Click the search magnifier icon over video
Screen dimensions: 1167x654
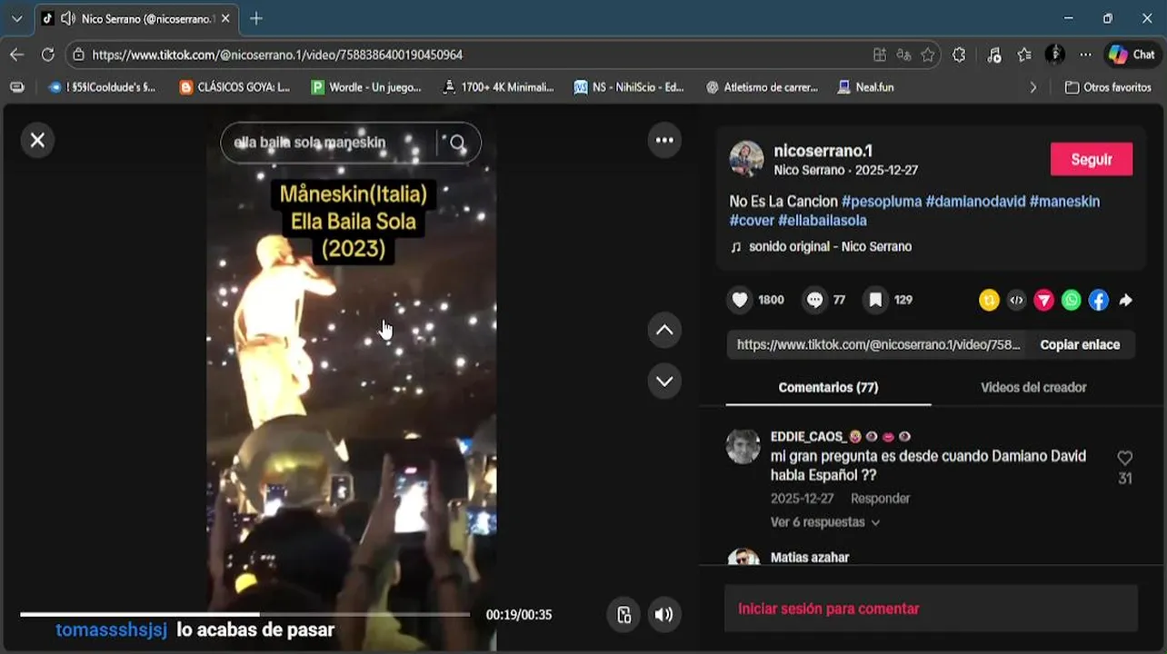458,143
